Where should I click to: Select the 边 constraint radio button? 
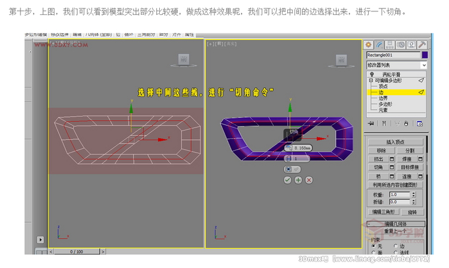tap(396, 246)
